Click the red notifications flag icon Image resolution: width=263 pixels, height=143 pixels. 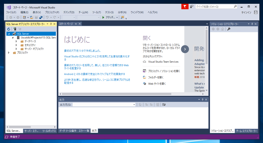pyautogui.click(x=185, y=7)
